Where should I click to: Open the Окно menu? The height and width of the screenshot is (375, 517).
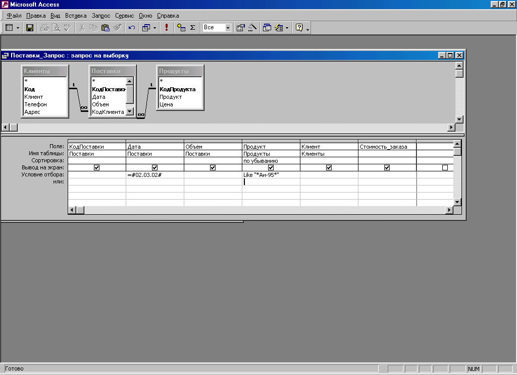click(145, 16)
